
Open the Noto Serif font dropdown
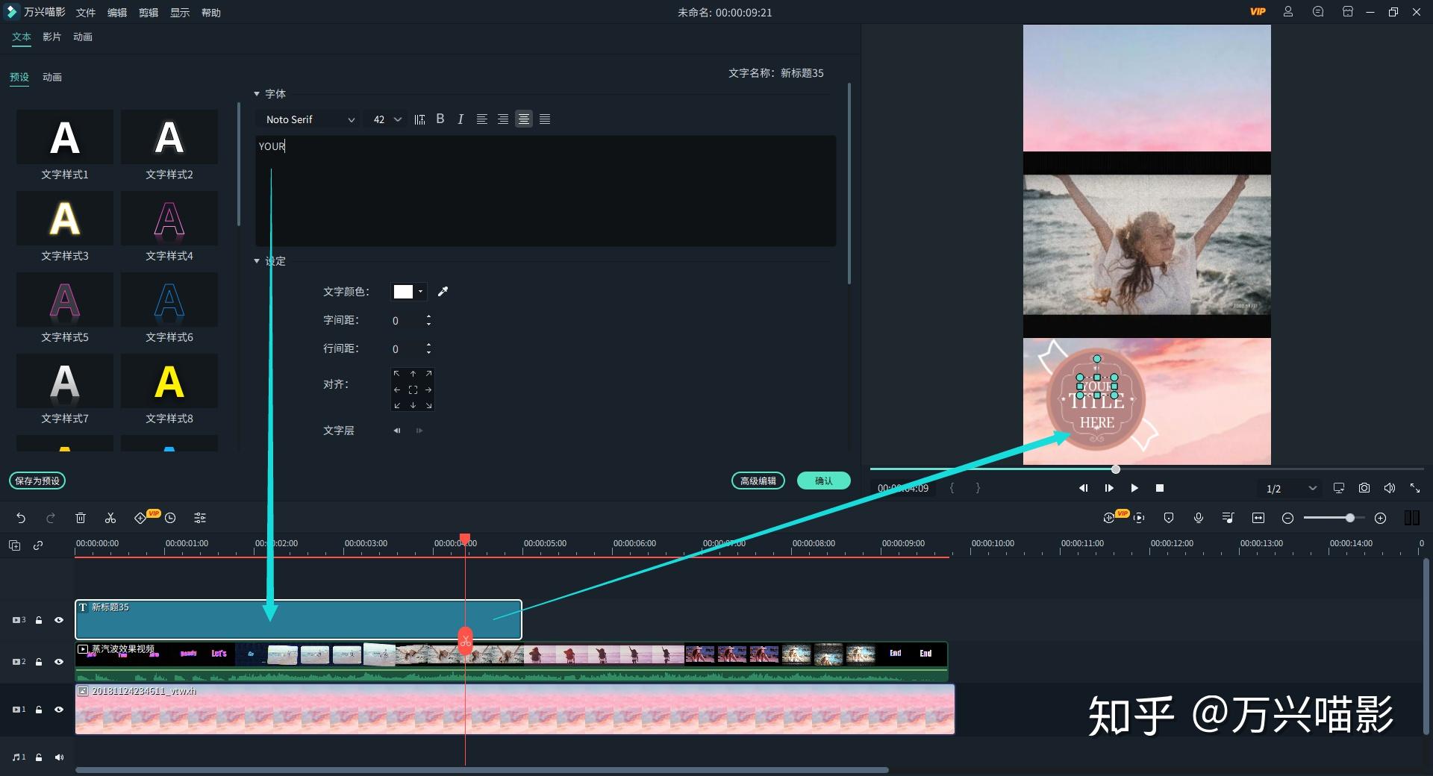[309, 119]
